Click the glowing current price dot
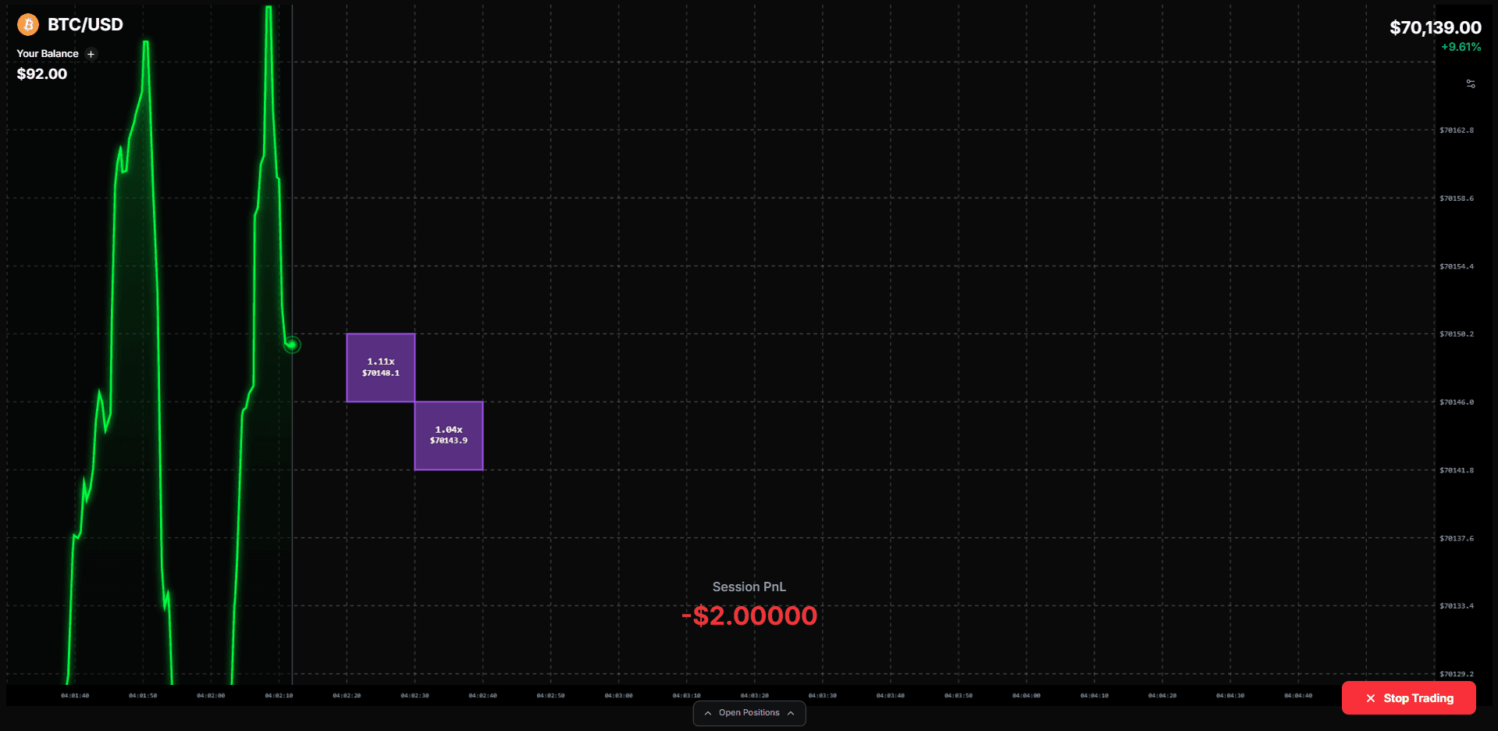 (x=292, y=344)
